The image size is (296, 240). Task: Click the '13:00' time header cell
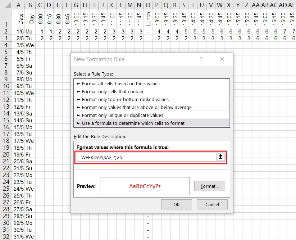pos(157,18)
